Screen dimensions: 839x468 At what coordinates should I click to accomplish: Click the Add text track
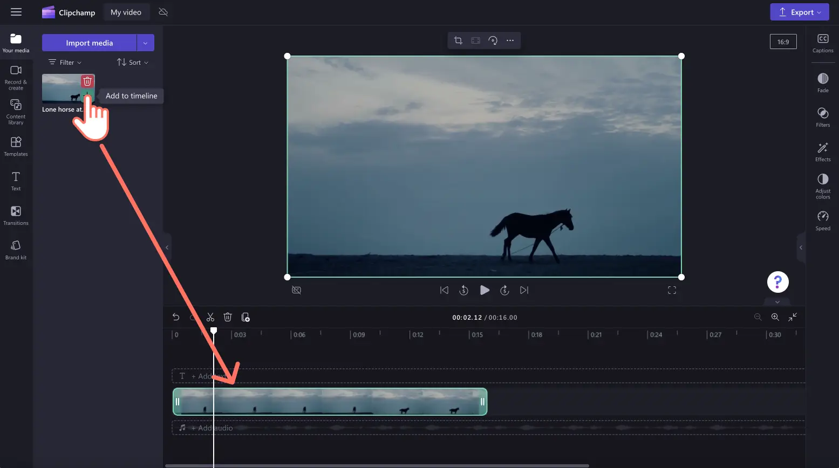pos(488,376)
